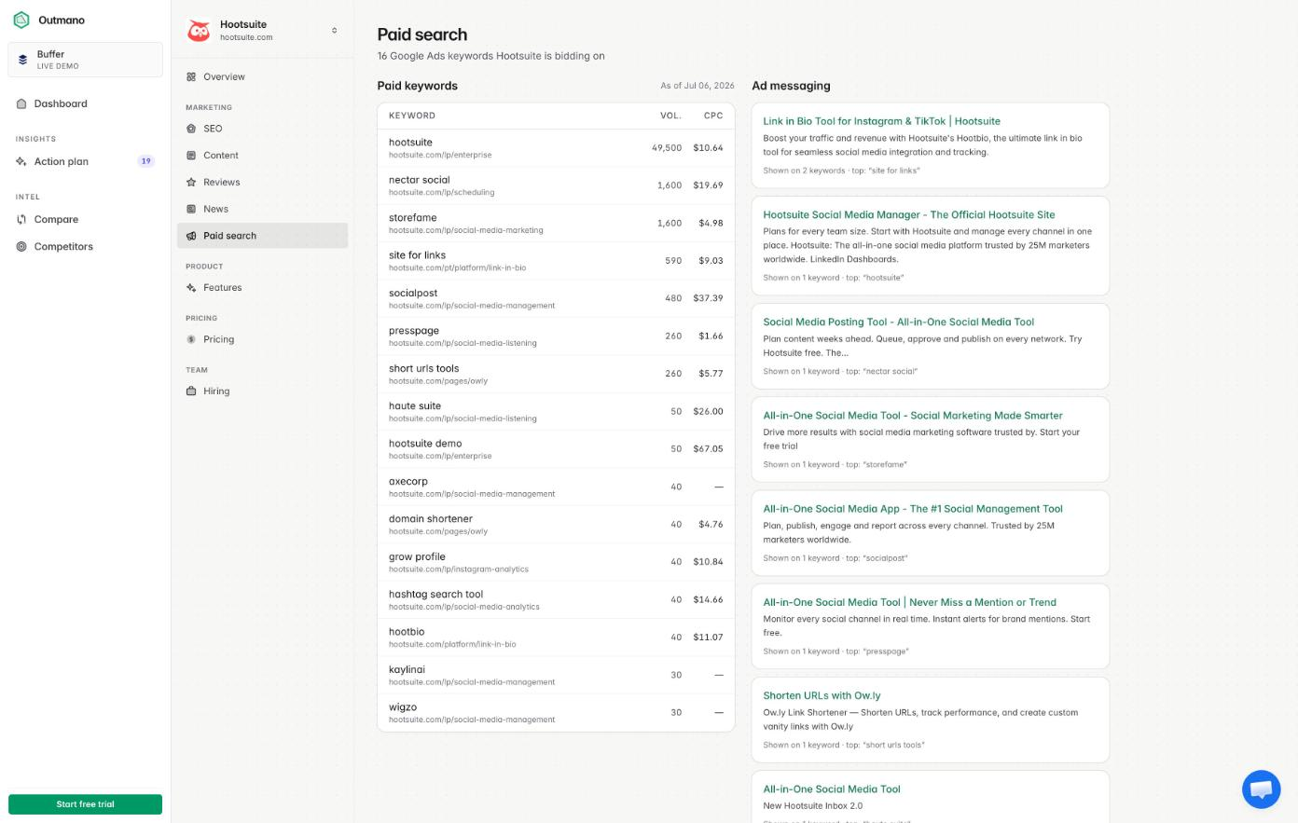Click the Features sparkle icon

[191, 288]
